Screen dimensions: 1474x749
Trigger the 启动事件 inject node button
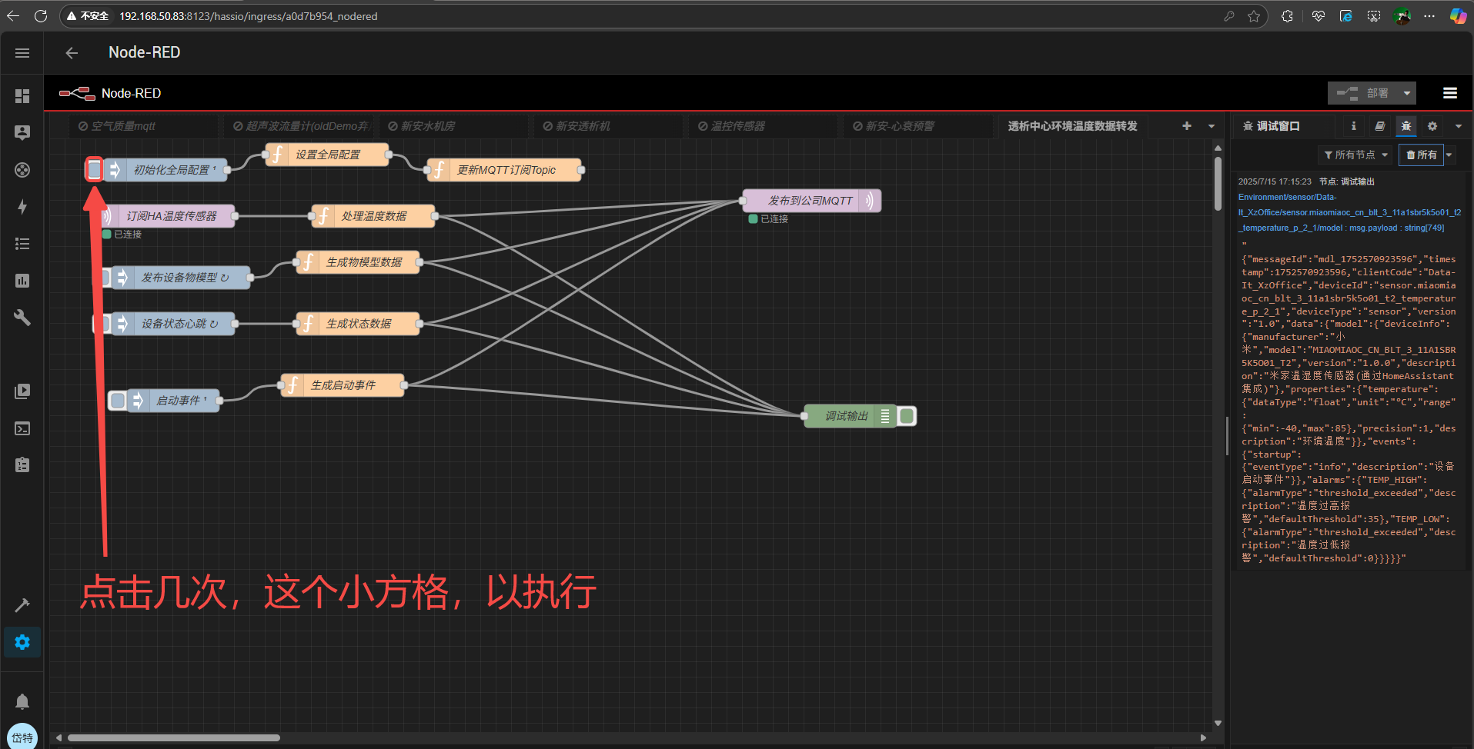117,400
